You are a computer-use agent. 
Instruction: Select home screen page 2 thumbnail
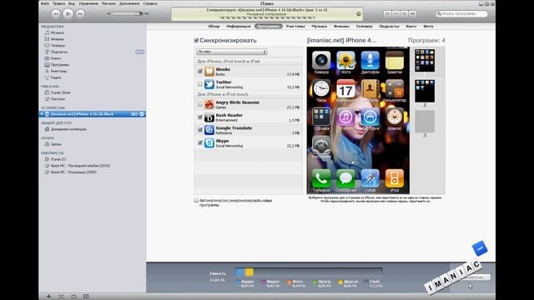coord(425,91)
